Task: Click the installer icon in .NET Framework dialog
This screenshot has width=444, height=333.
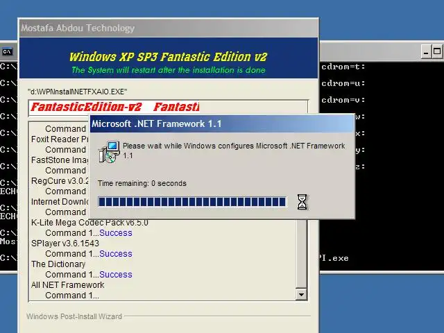Action: point(110,152)
